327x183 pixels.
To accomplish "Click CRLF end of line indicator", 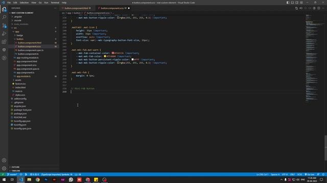I will tap(292, 174).
